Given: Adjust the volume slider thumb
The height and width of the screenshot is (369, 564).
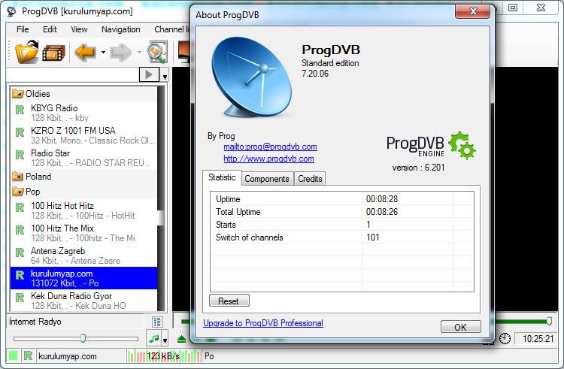Looking at the screenshot, I should pyautogui.click(x=83, y=338).
